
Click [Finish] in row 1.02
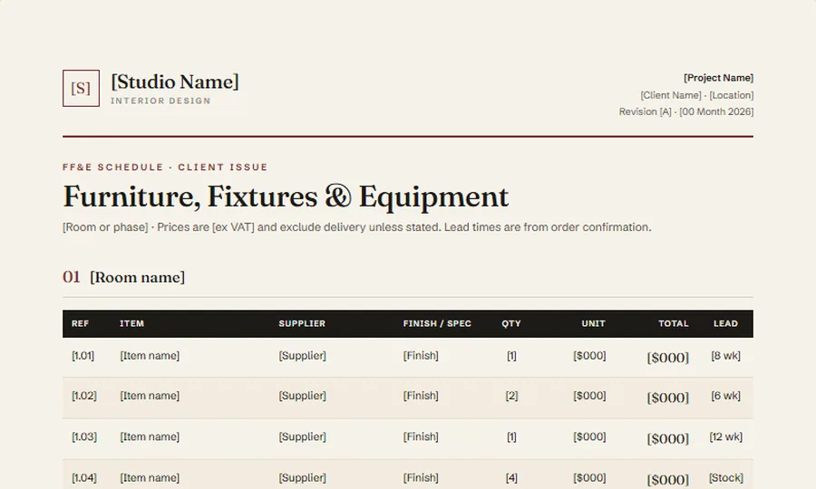click(421, 396)
